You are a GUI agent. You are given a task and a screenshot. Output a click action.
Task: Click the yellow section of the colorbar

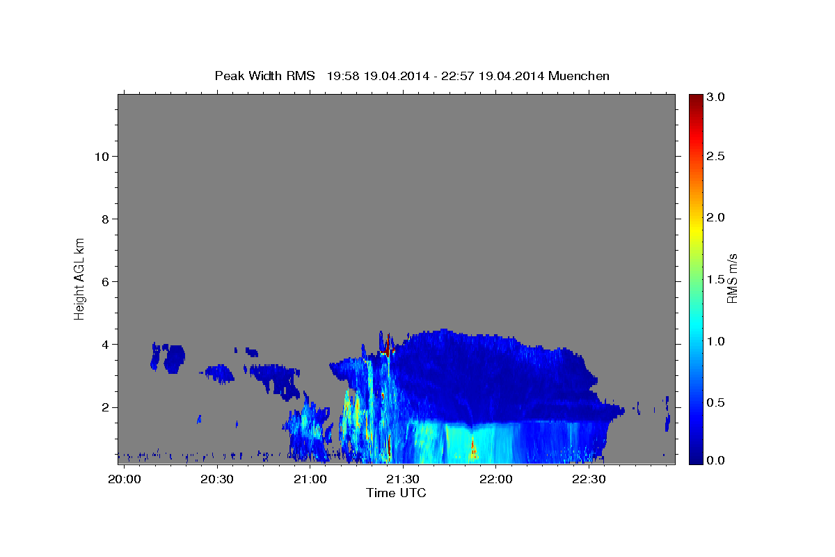tap(695, 230)
